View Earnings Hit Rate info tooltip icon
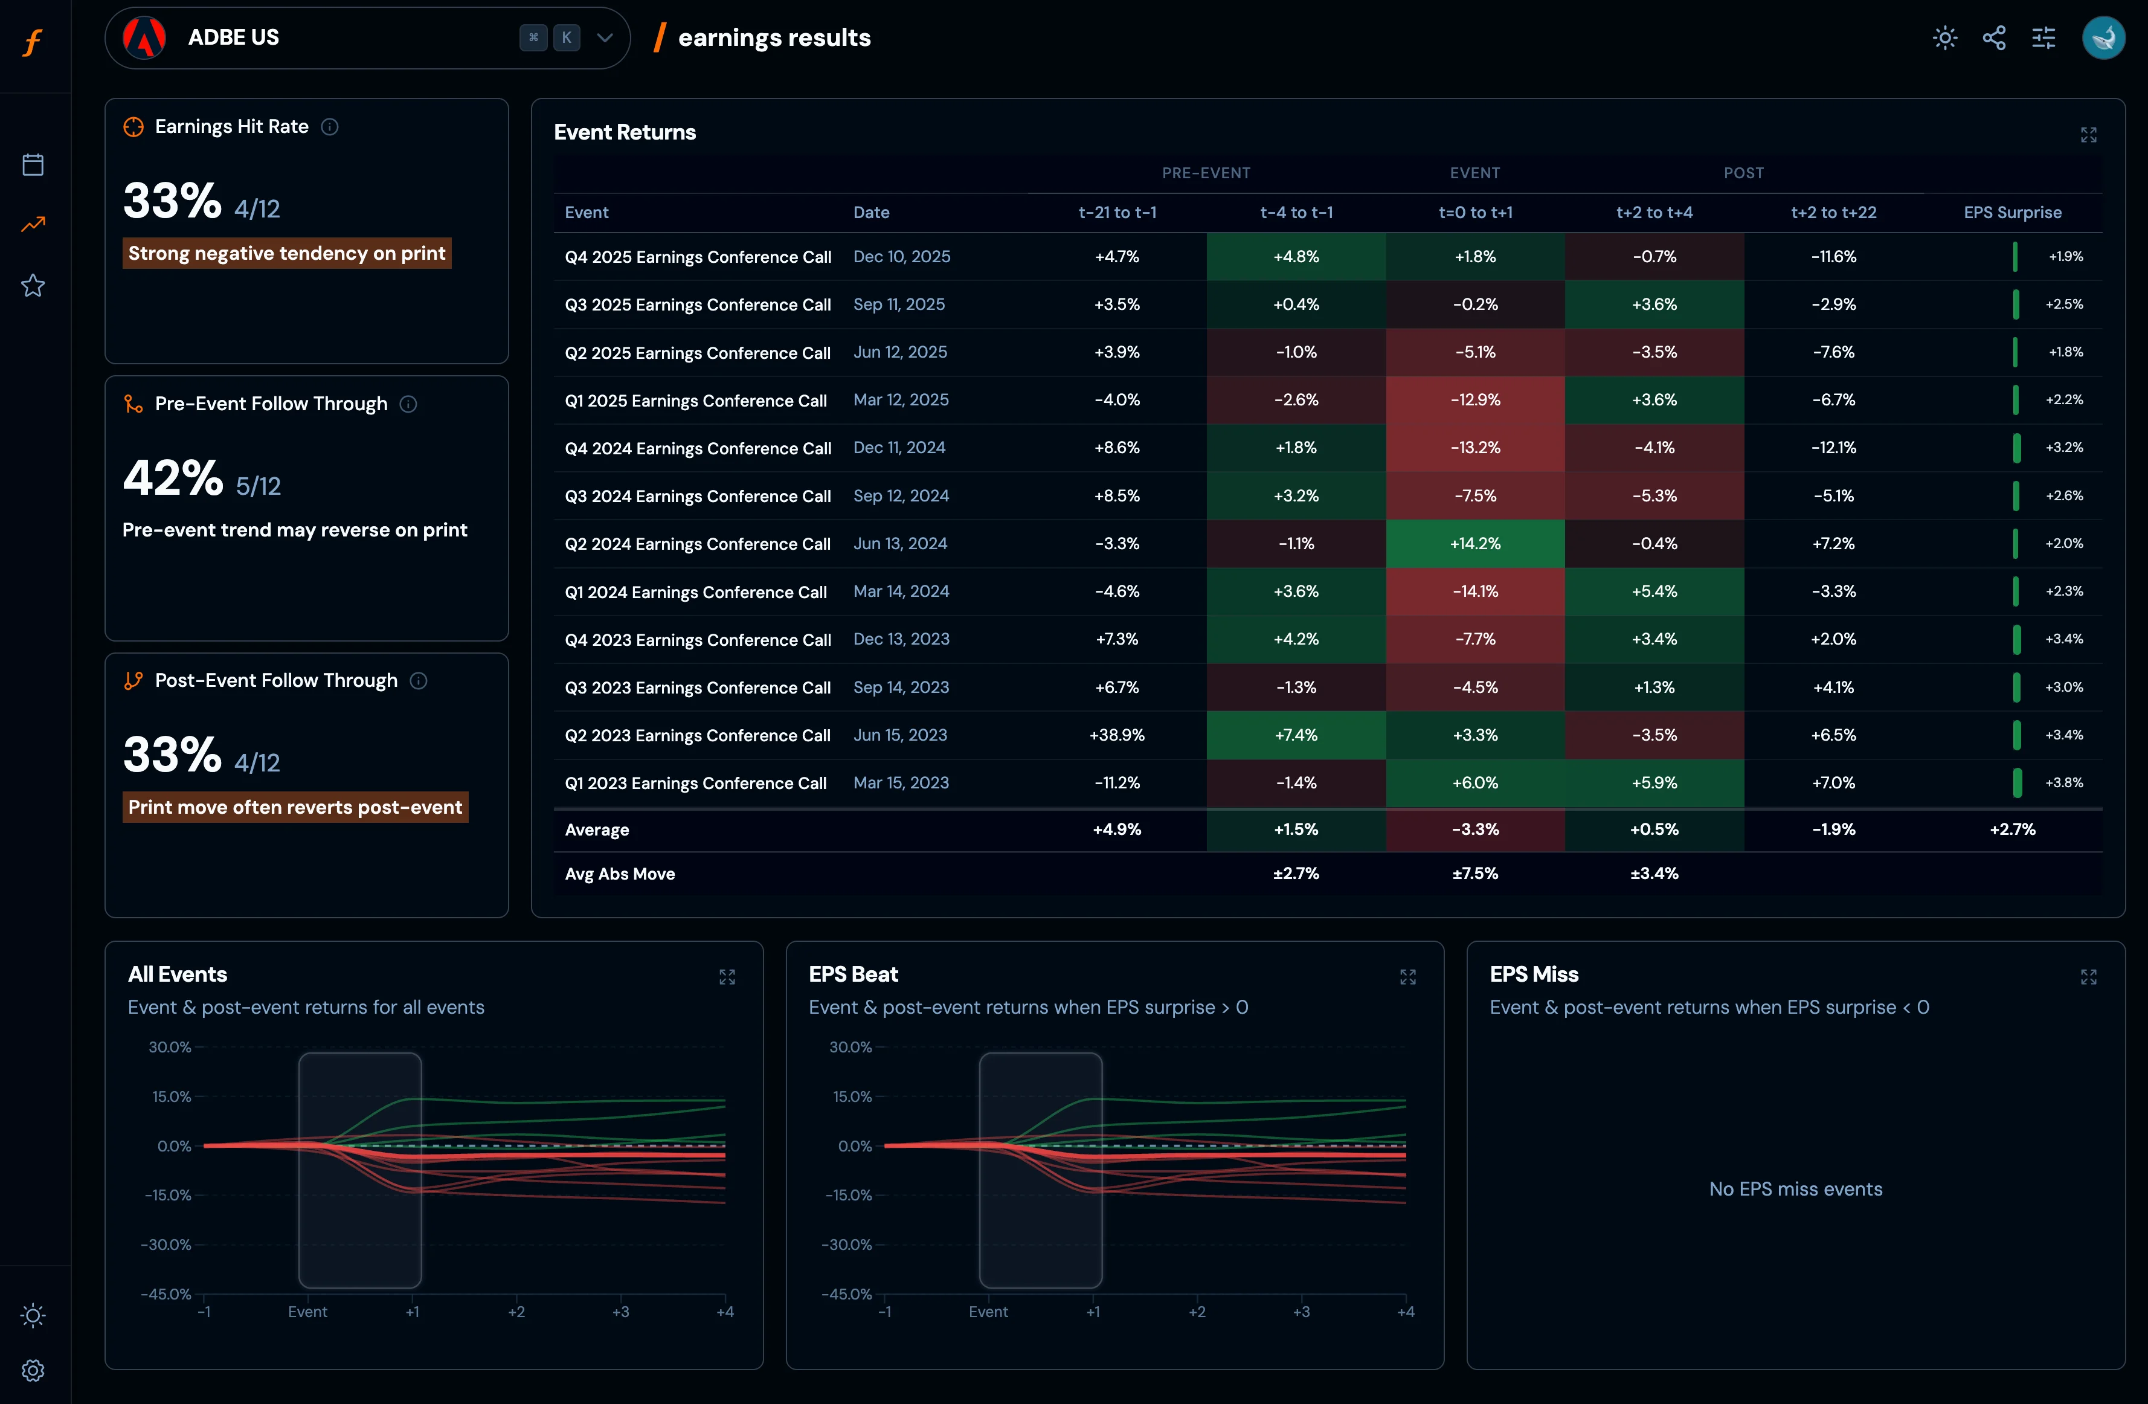This screenshot has width=2148, height=1404. tap(330, 126)
